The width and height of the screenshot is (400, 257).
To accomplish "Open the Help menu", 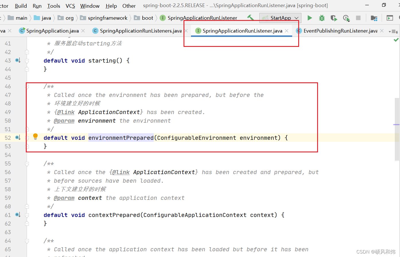I will pos(111,6).
